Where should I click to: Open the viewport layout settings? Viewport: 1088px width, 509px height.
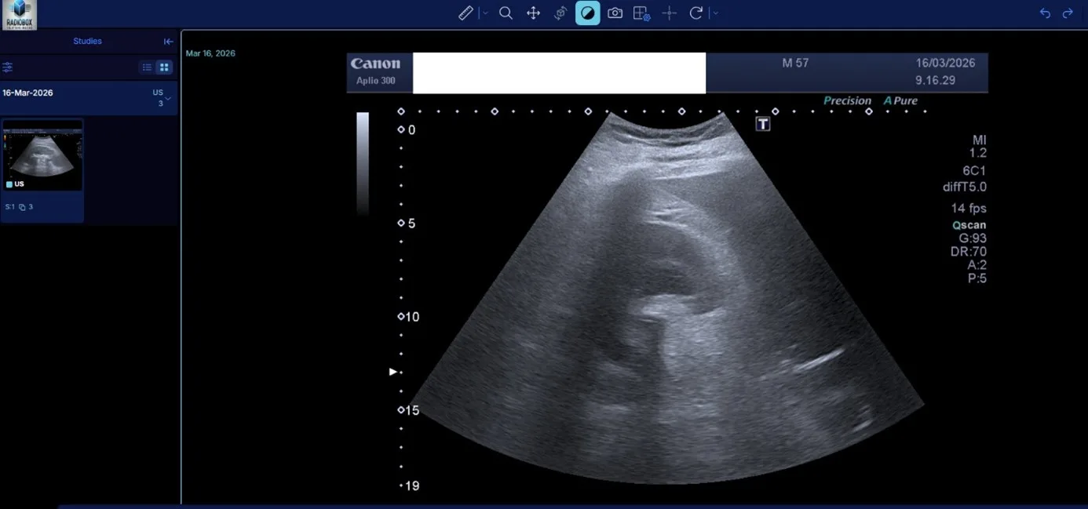click(642, 13)
